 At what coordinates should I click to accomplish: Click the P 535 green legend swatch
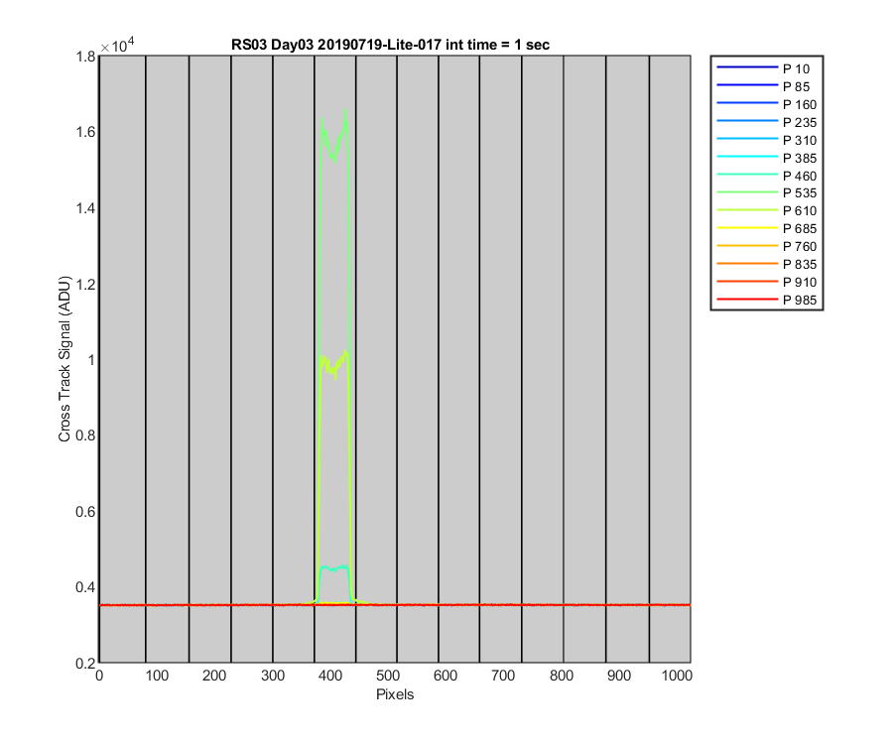(747, 192)
